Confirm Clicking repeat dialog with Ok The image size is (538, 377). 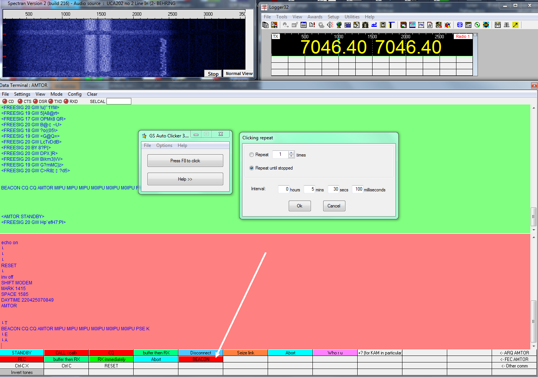tap(300, 206)
